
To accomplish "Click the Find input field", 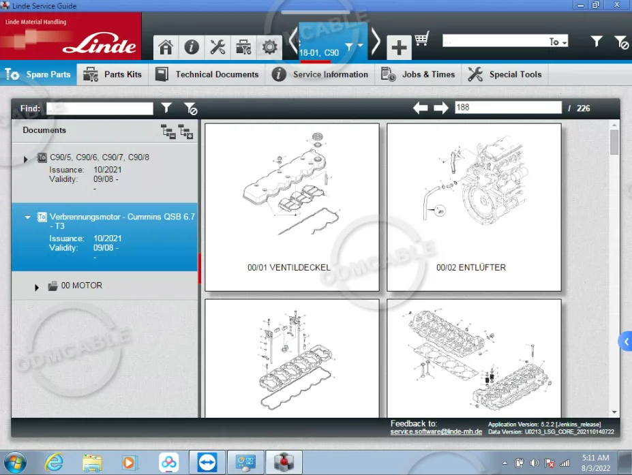I will pyautogui.click(x=100, y=108).
